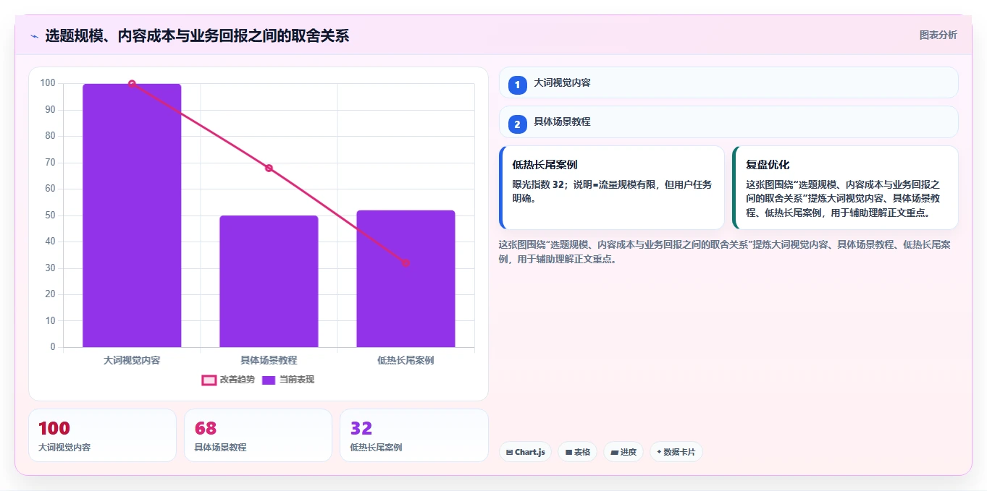Toggle 改善趋势 legend series

(229, 380)
